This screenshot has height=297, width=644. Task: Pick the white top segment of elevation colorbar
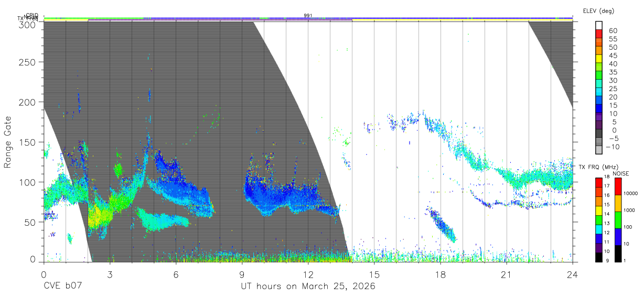pos(599,25)
